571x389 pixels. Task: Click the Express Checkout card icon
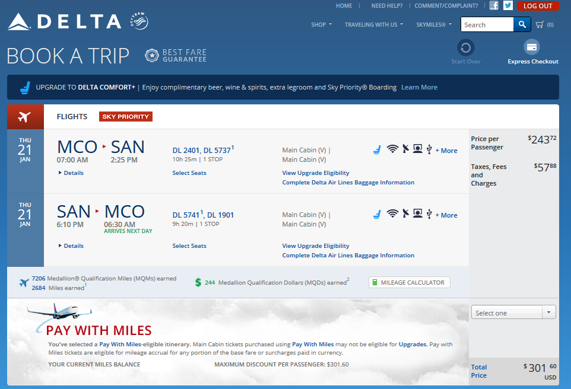[x=532, y=47]
